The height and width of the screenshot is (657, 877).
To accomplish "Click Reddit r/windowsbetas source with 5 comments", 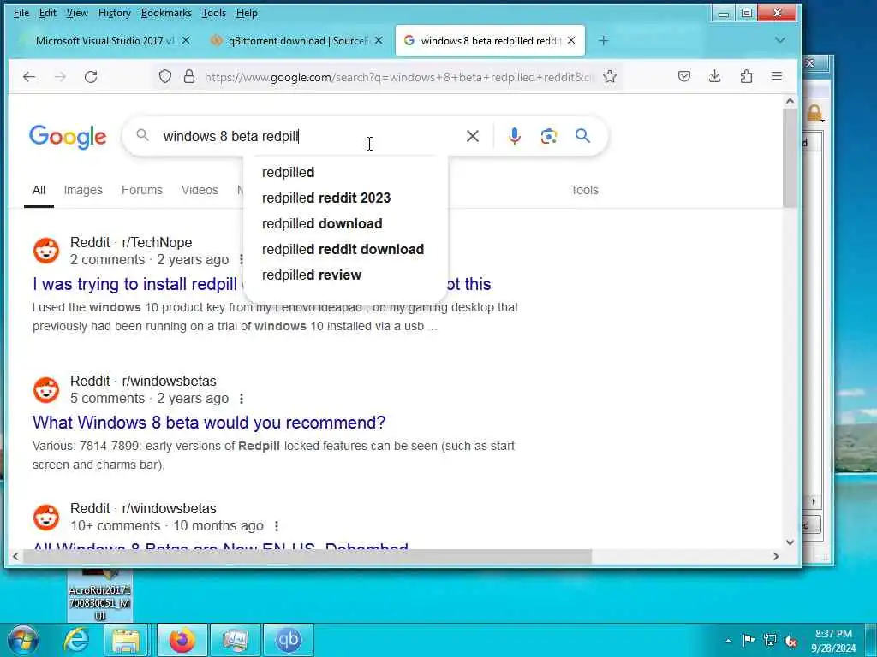I will pyautogui.click(x=143, y=381).
